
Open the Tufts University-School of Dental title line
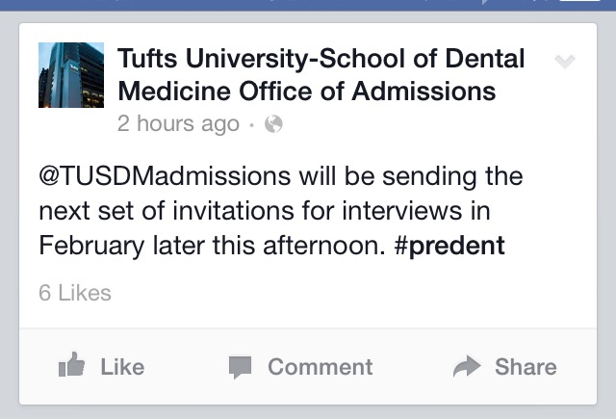(321, 59)
